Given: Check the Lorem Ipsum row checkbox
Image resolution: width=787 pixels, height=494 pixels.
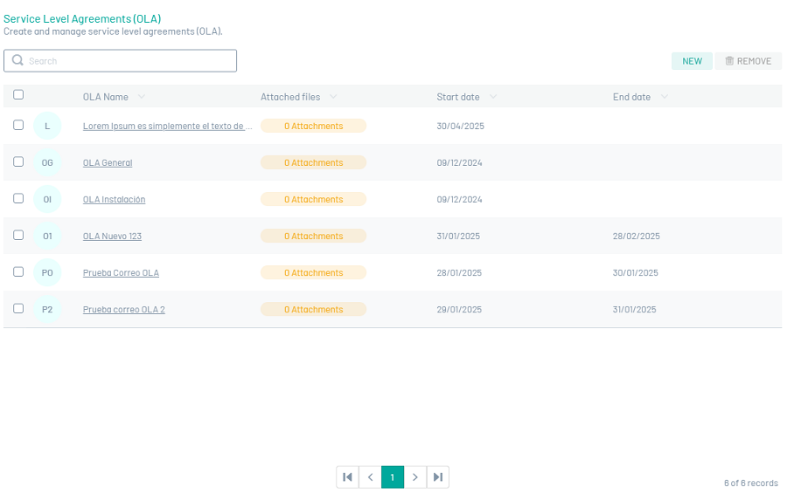Looking at the screenshot, I should (x=18, y=125).
